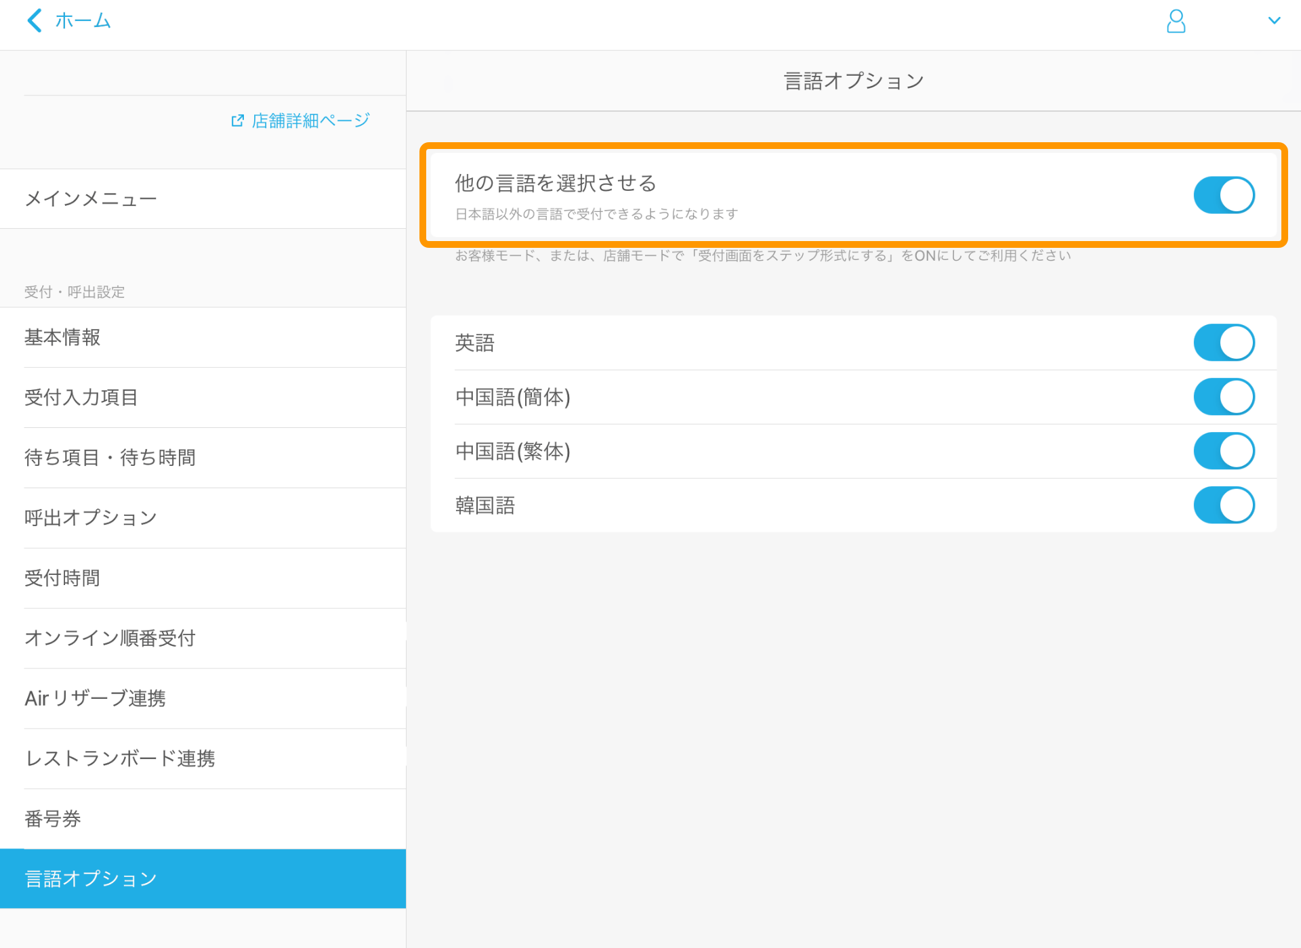Viewport: 1301px width, 948px height.
Task: Go to 受付入力項目 settings
Action: coord(81,397)
